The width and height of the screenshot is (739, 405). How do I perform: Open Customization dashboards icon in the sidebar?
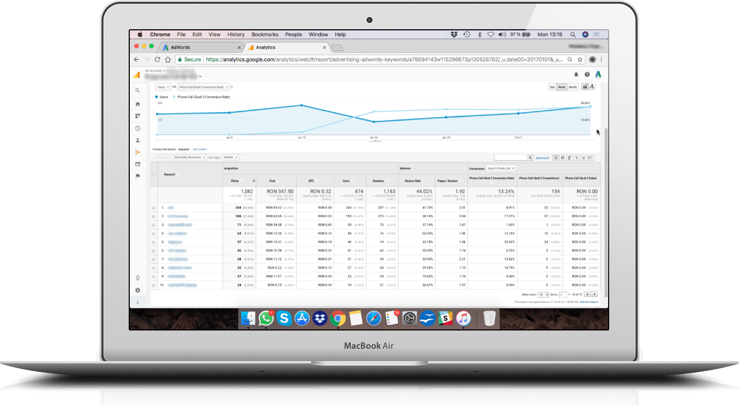click(138, 116)
